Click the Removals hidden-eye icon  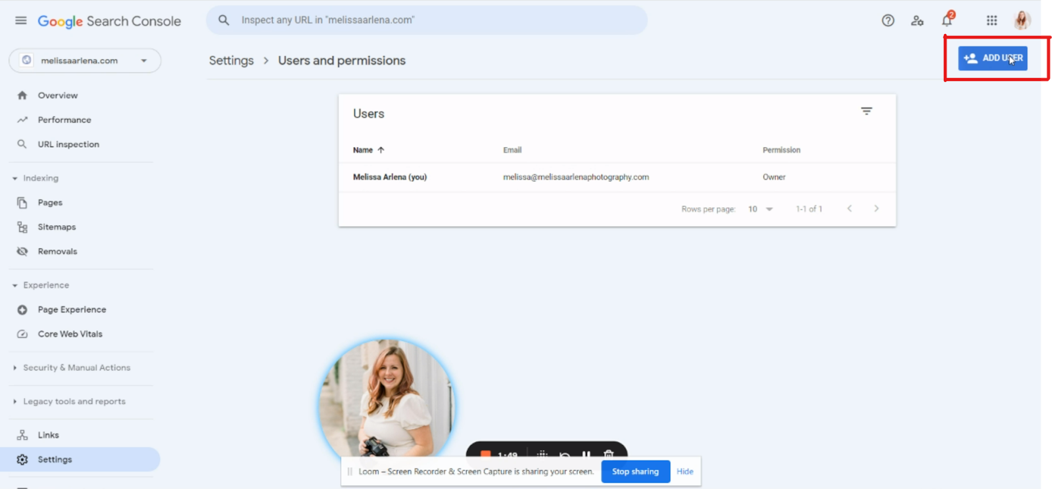(x=22, y=251)
